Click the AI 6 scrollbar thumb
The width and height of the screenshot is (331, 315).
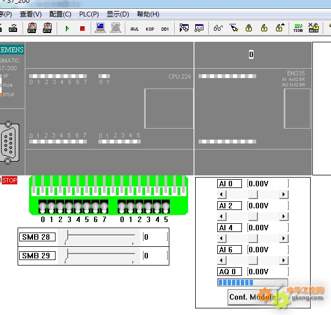(x=253, y=261)
